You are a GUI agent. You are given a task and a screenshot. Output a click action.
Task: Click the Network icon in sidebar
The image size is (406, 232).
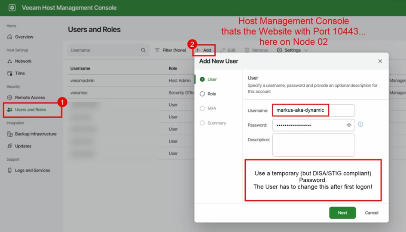click(9, 61)
